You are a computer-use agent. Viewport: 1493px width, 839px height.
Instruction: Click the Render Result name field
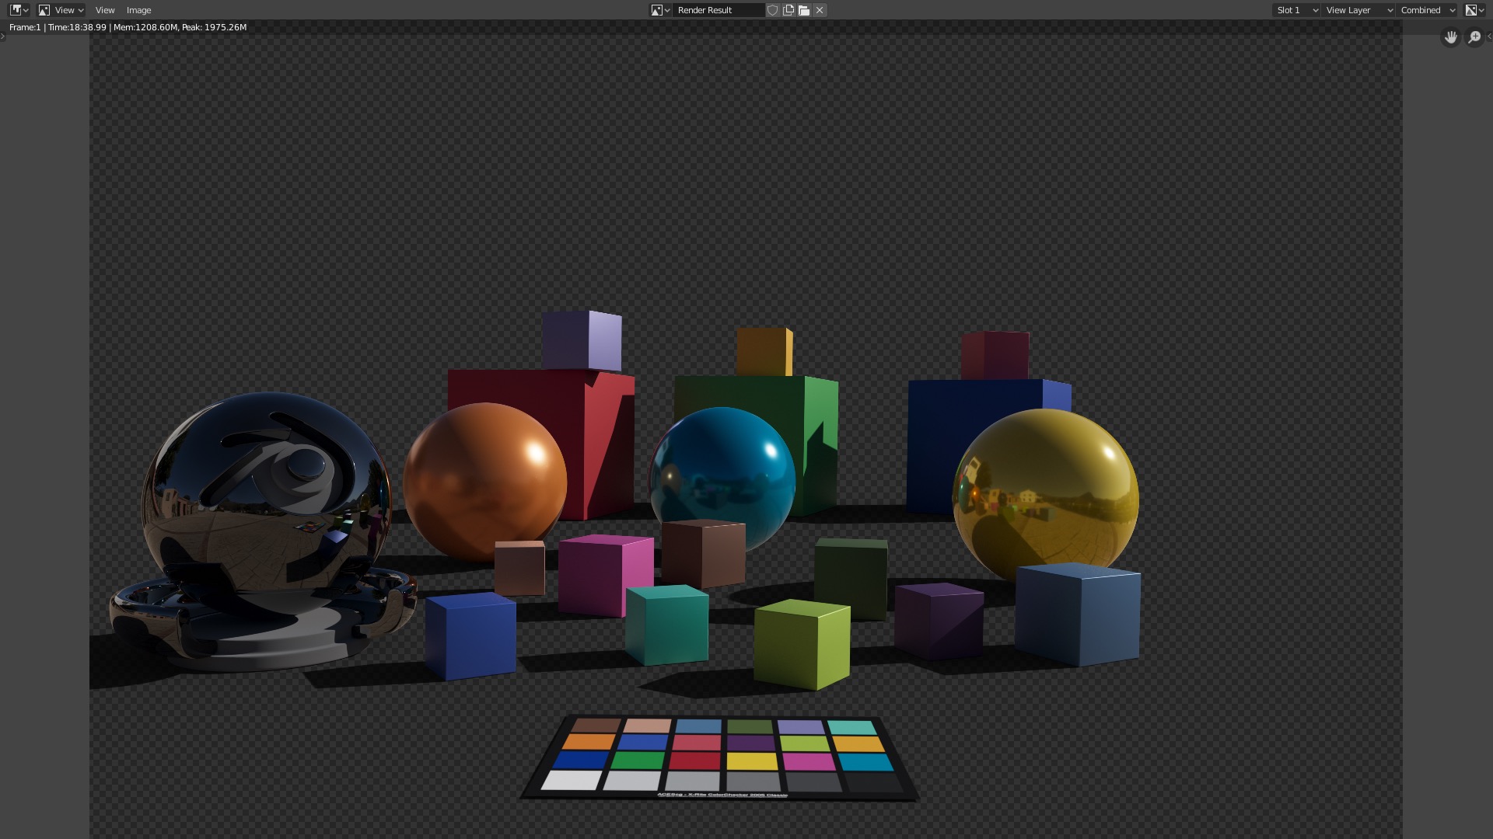point(719,10)
